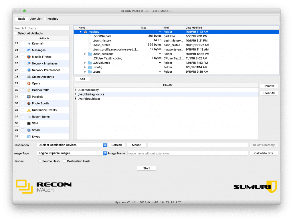293x221 pixels.
Task: Click the Outlook 2011 icon
Action: point(29,90)
